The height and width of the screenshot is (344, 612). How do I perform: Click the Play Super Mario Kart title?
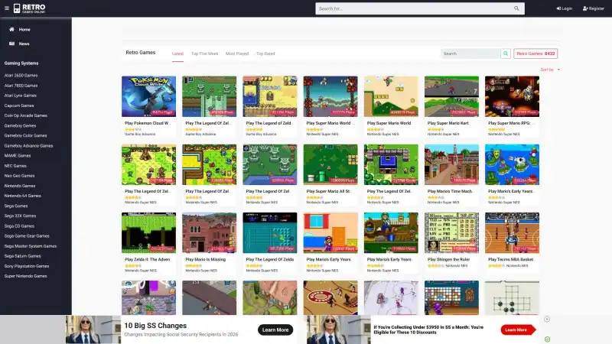tap(448, 123)
